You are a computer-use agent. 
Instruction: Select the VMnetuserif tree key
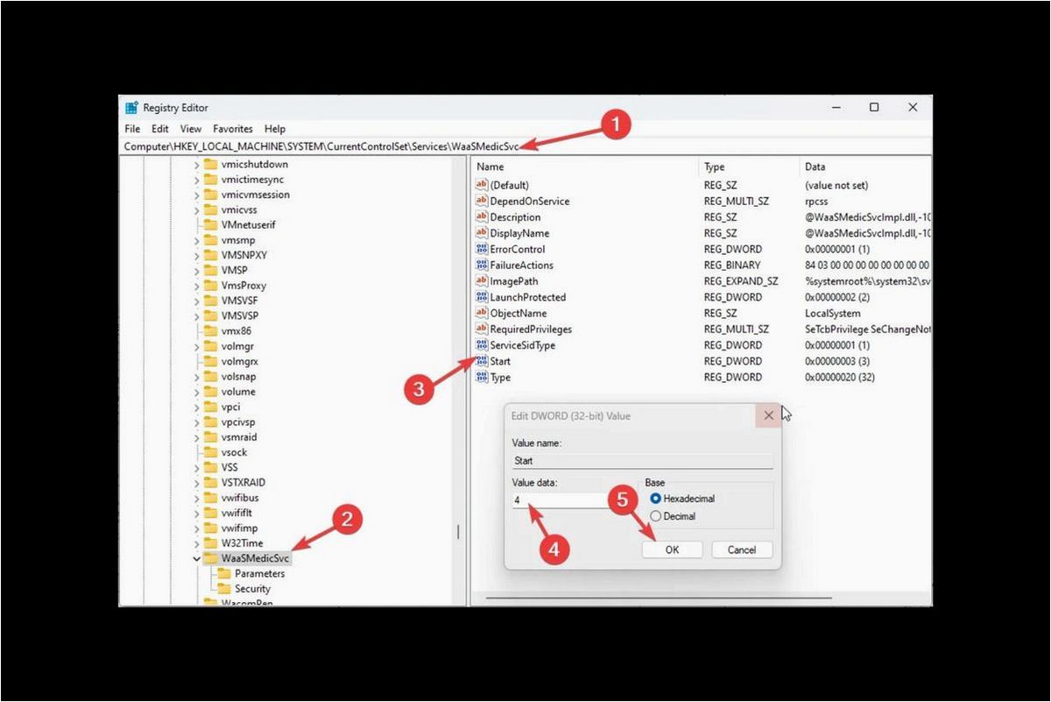pyautogui.click(x=248, y=224)
